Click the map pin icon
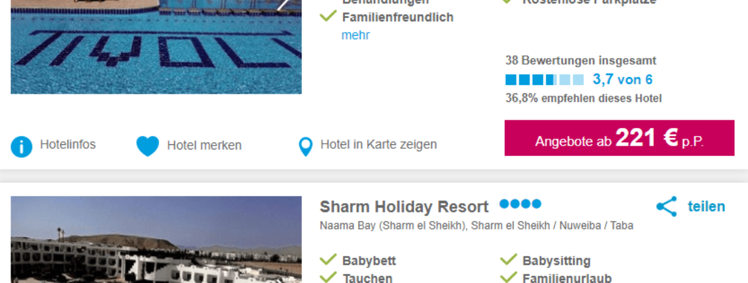Image resolution: width=748 pixels, height=283 pixels. pyautogui.click(x=305, y=147)
